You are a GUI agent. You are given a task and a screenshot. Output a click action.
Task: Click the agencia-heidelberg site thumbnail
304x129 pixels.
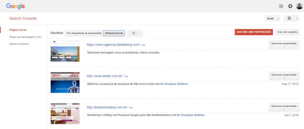[x=65, y=51]
